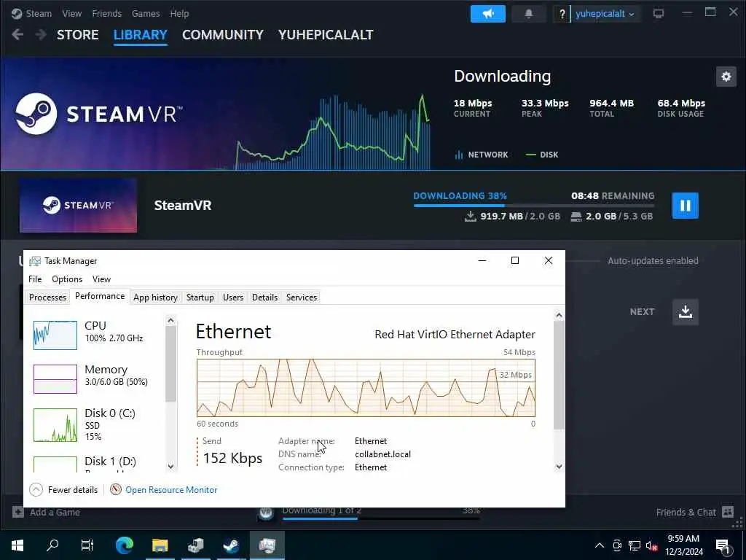
Task: Click the next queued download icon
Action: pos(685,312)
